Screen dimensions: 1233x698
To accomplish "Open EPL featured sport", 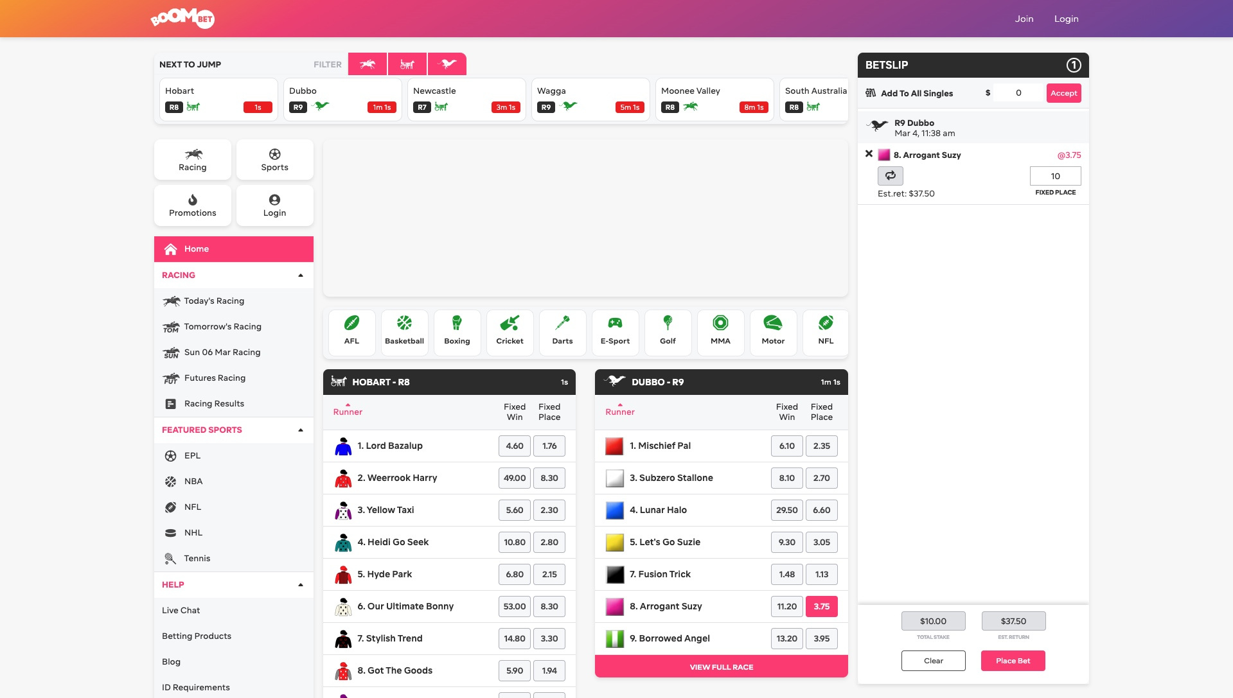I will click(x=234, y=455).
